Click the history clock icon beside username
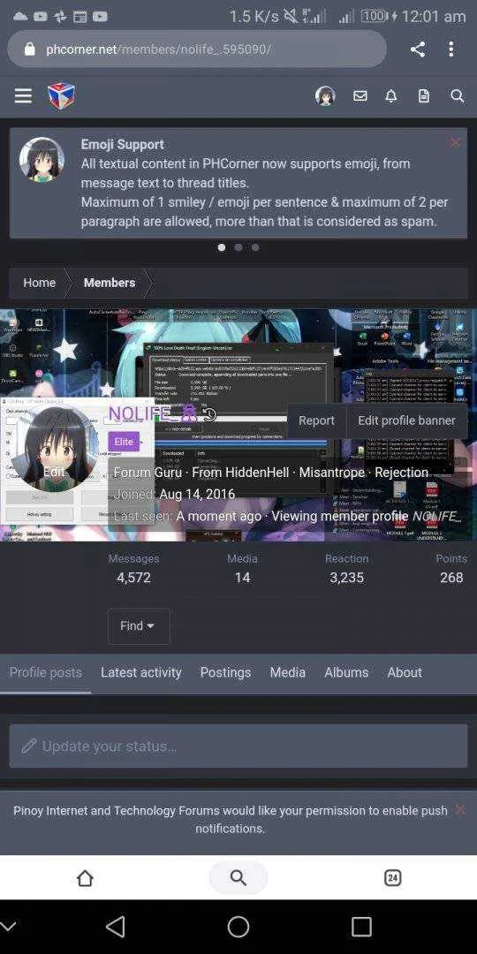This screenshot has height=954, width=477. (x=208, y=415)
